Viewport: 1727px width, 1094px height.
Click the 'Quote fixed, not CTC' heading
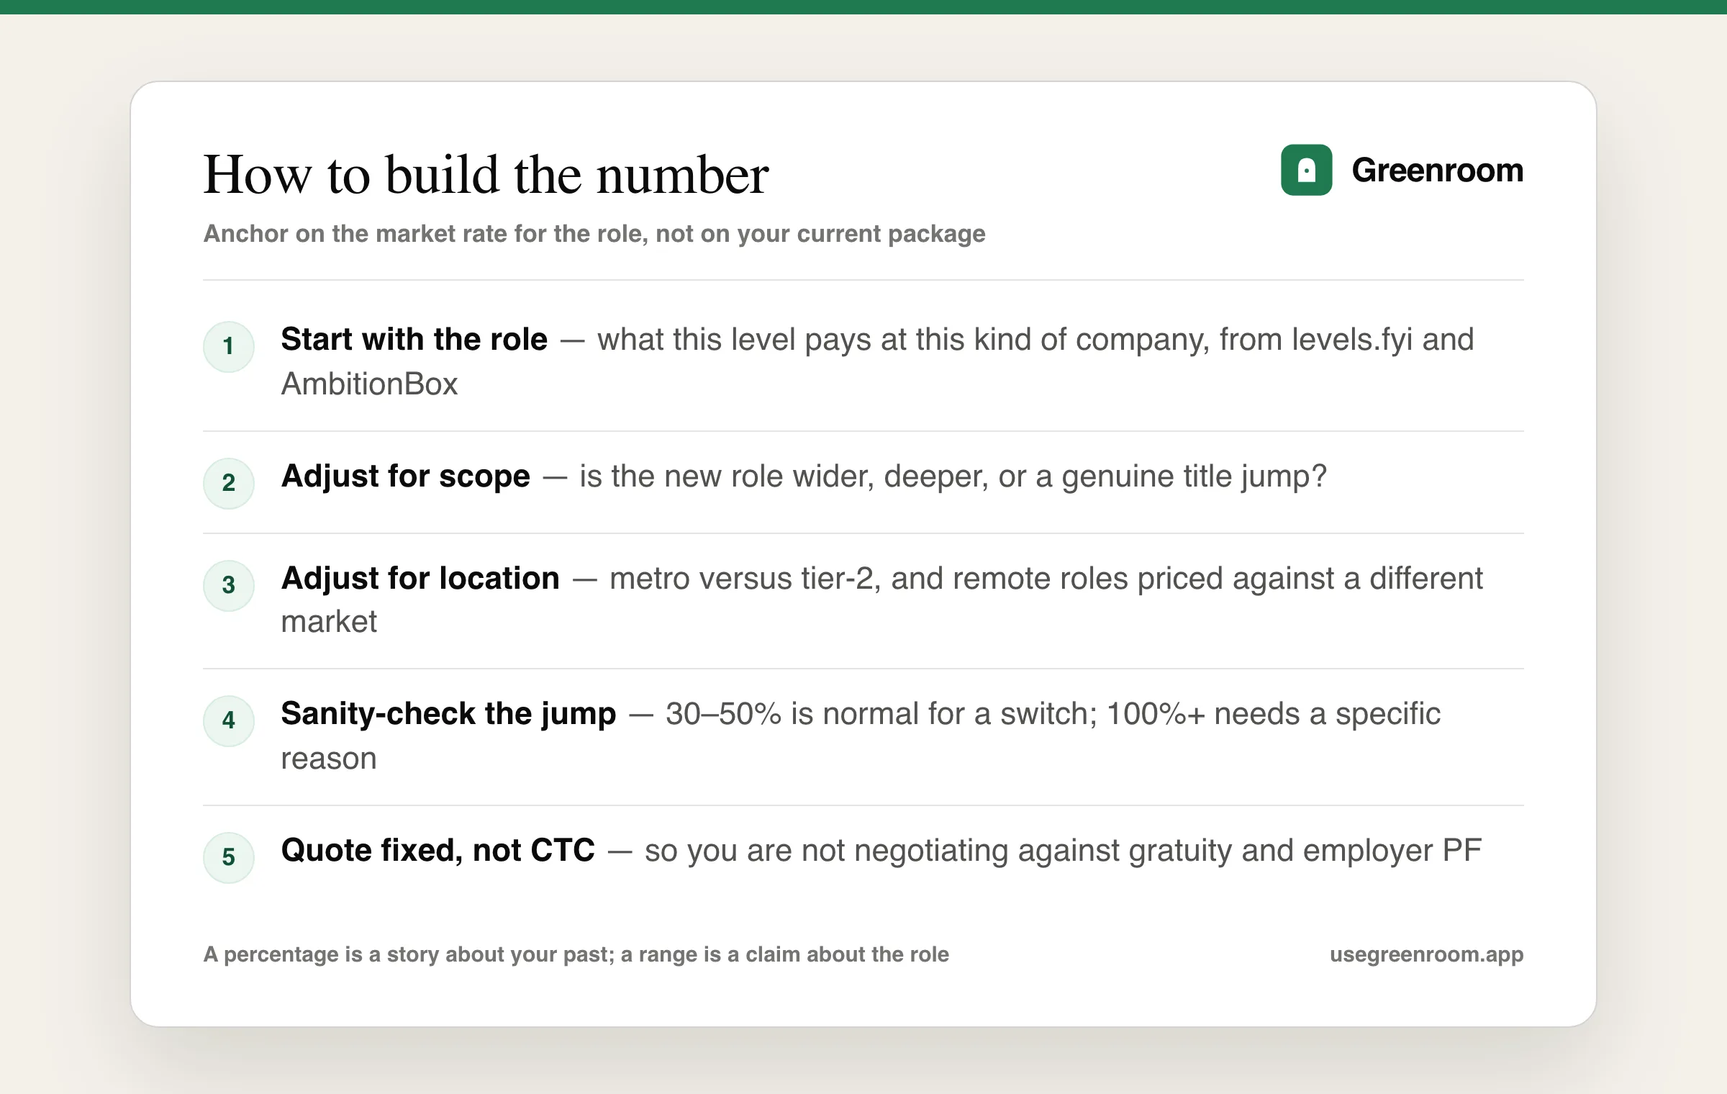tap(438, 850)
